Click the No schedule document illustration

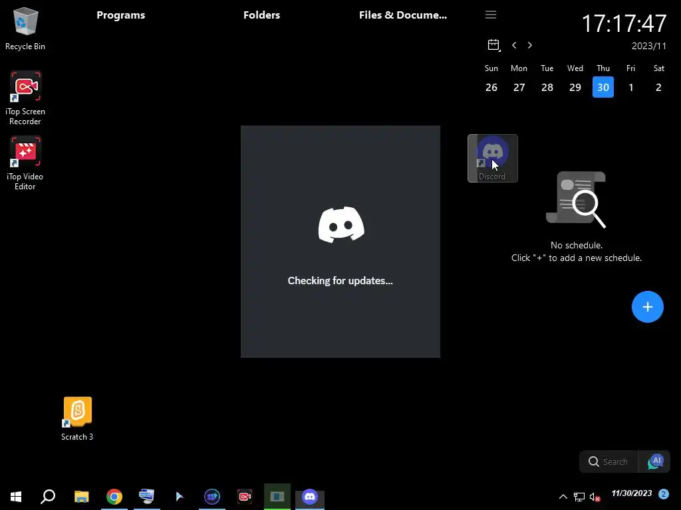(x=576, y=199)
